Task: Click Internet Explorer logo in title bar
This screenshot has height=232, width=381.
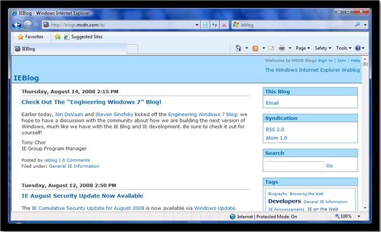Action: pos(15,13)
